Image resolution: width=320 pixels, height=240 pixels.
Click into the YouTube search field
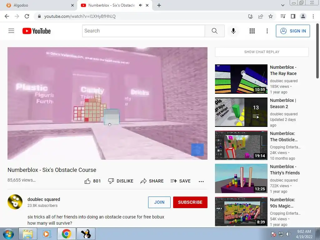[x=143, y=31]
